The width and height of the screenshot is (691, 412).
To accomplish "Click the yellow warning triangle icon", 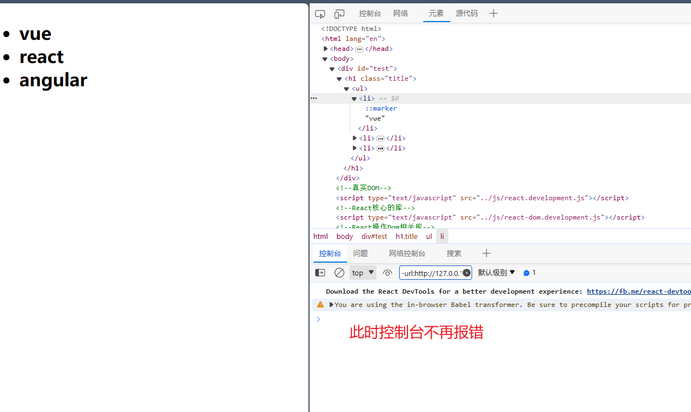I will [320, 305].
